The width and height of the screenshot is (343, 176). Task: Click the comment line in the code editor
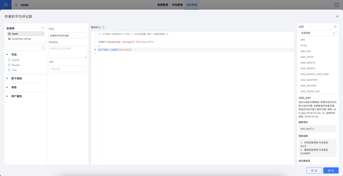tap(133, 34)
